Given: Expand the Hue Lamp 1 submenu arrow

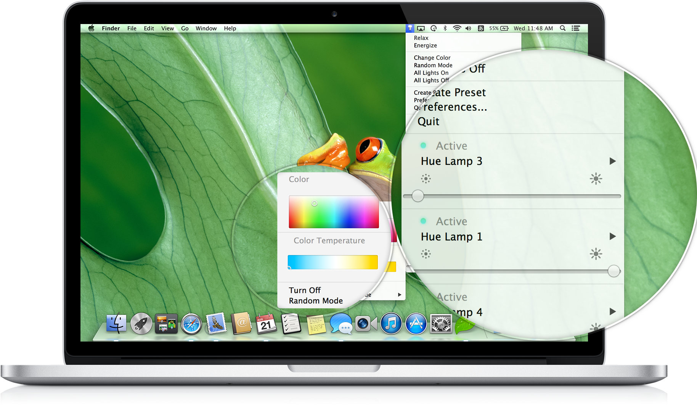Looking at the screenshot, I should (x=613, y=236).
